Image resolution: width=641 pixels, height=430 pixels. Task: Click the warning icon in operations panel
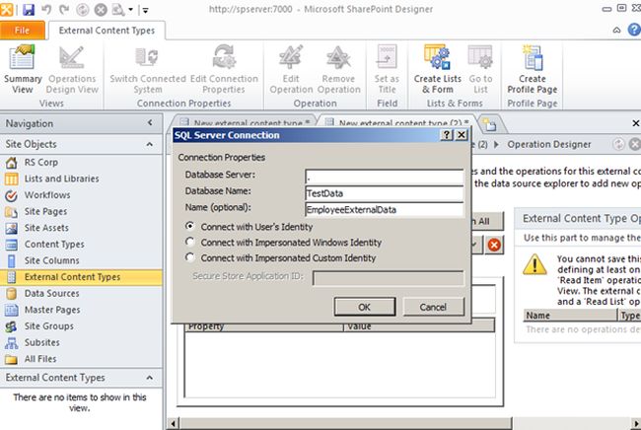[x=534, y=264]
